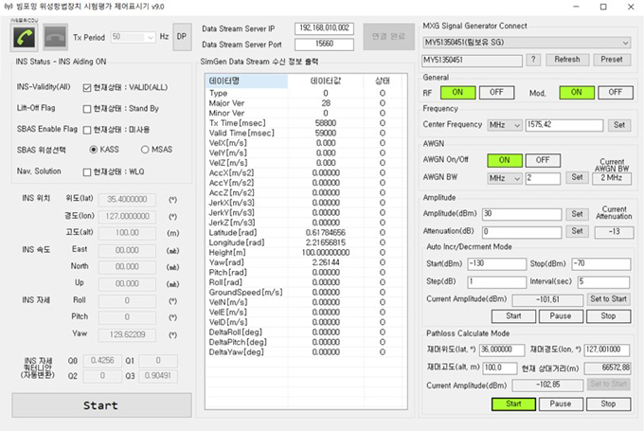Screen dimensions: 644x431
Task: Click the Center Frequency value field
Action: click(x=564, y=125)
